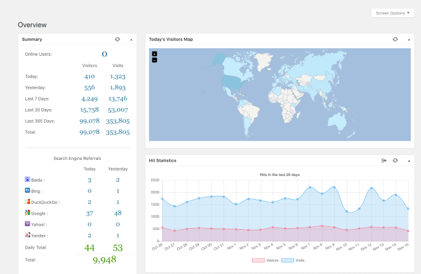This screenshot has width=421, height=274.
Task: Open Google referrals yesterday value 48
Action: click(118, 213)
